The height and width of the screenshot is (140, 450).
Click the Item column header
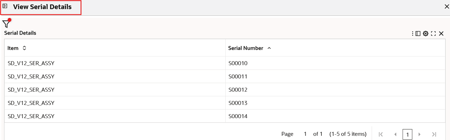[115, 48]
